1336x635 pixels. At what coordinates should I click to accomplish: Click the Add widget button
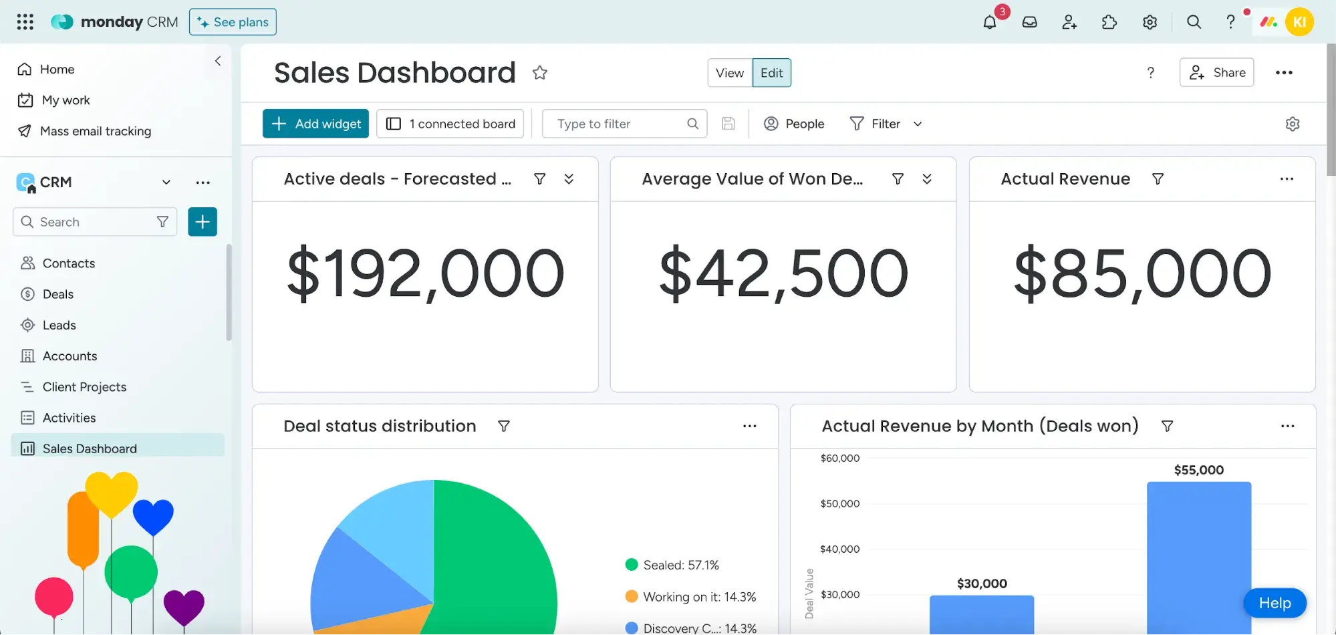[x=315, y=124]
